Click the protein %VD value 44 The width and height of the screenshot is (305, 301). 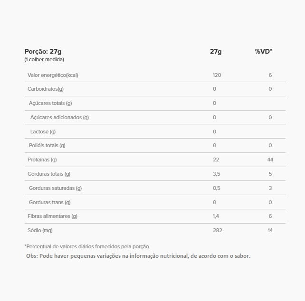[270, 160]
